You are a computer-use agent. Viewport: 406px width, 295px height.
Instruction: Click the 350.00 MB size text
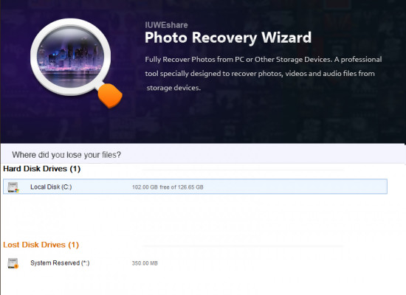145,263
